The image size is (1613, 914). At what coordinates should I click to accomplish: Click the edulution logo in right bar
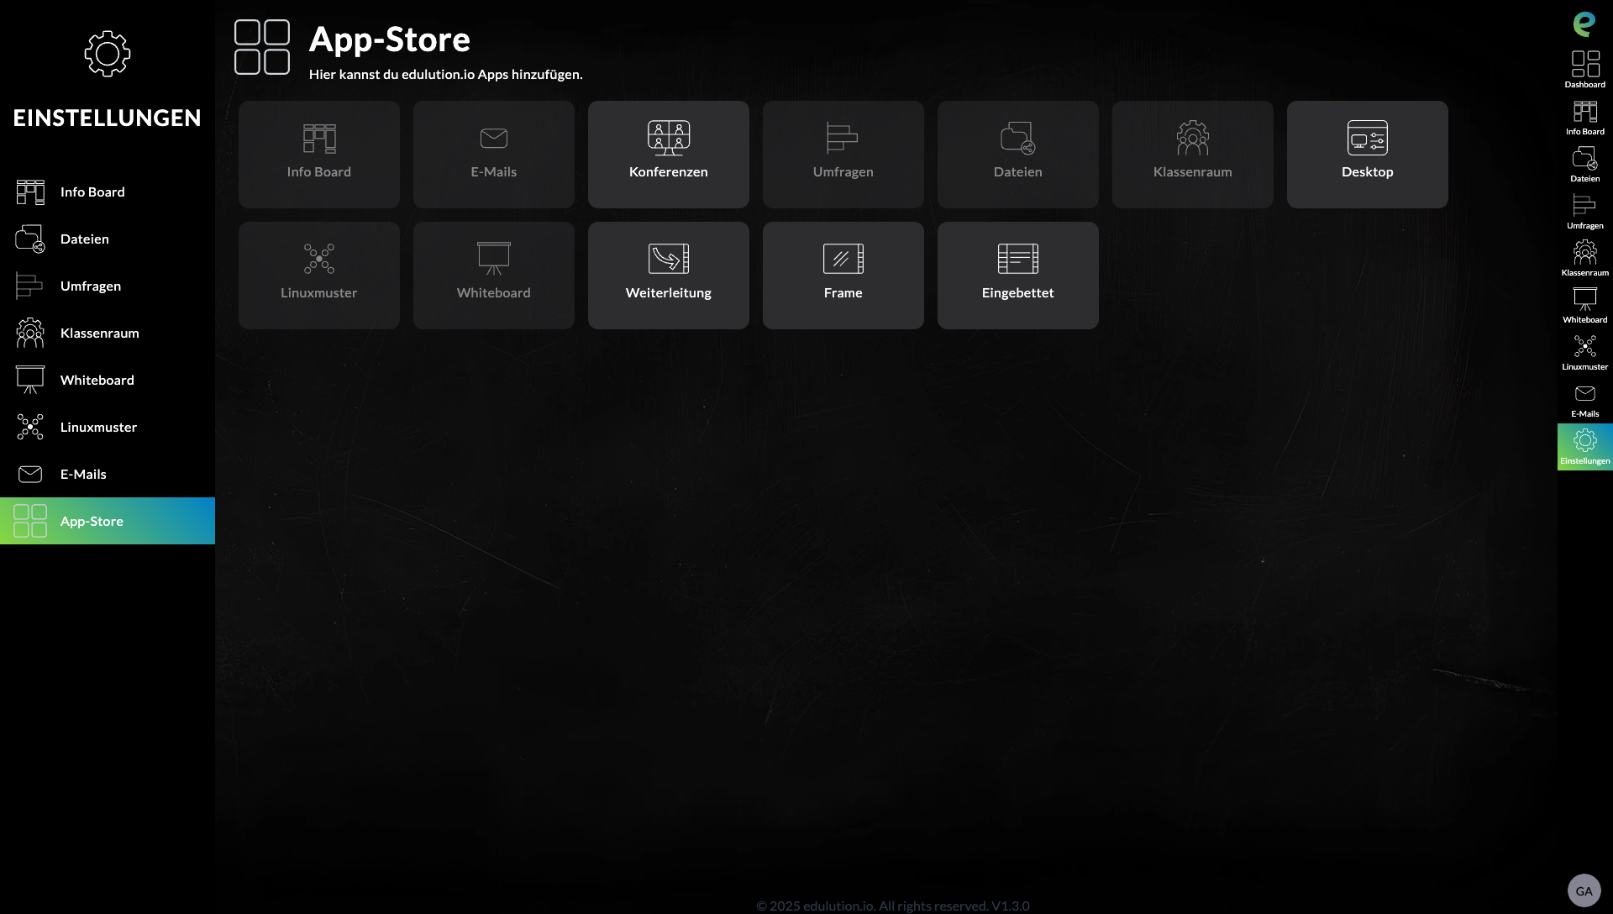tap(1584, 24)
